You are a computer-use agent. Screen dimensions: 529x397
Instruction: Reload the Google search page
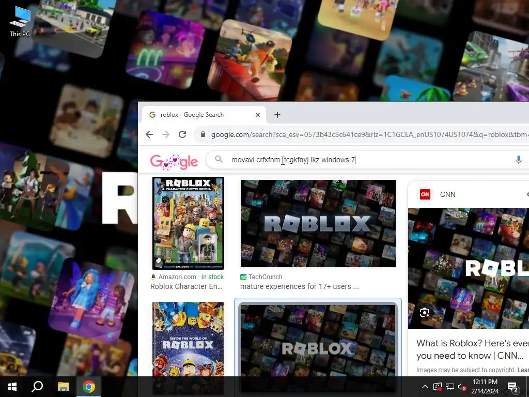point(182,134)
